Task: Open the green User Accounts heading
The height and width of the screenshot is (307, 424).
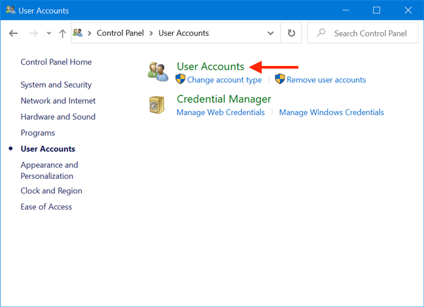Action: [x=211, y=67]
